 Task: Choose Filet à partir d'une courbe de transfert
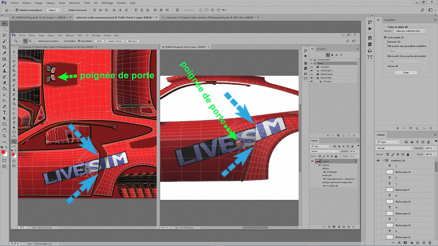385,56
